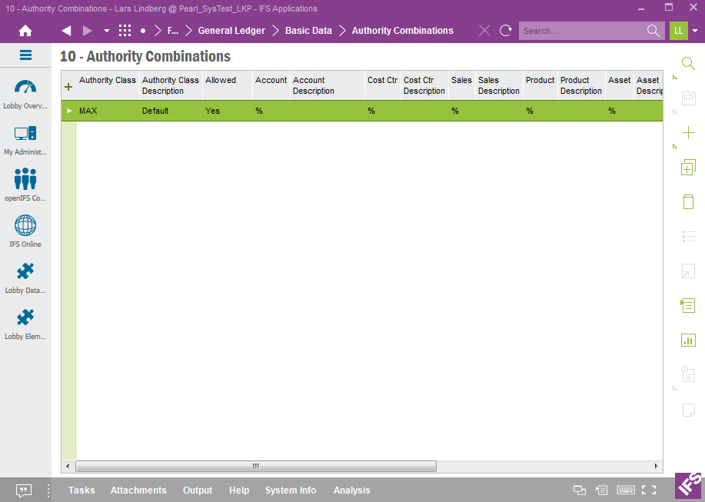The width and height of the screenshot is (705, 502).
Task: Open Lobby Overview from sidebar
Action: [25, 94]
